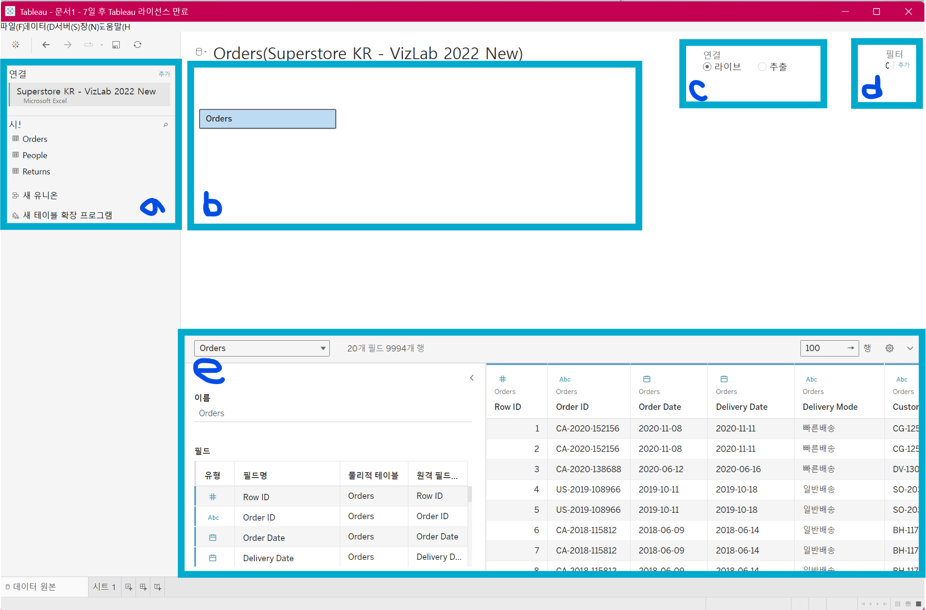Add a new dashboard icon
This screenshot has width=926, height=610.
143,587
